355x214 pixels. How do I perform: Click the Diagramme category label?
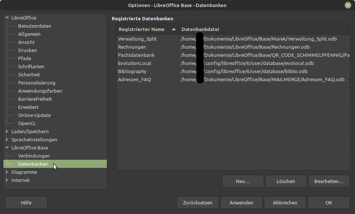(24, 172)
